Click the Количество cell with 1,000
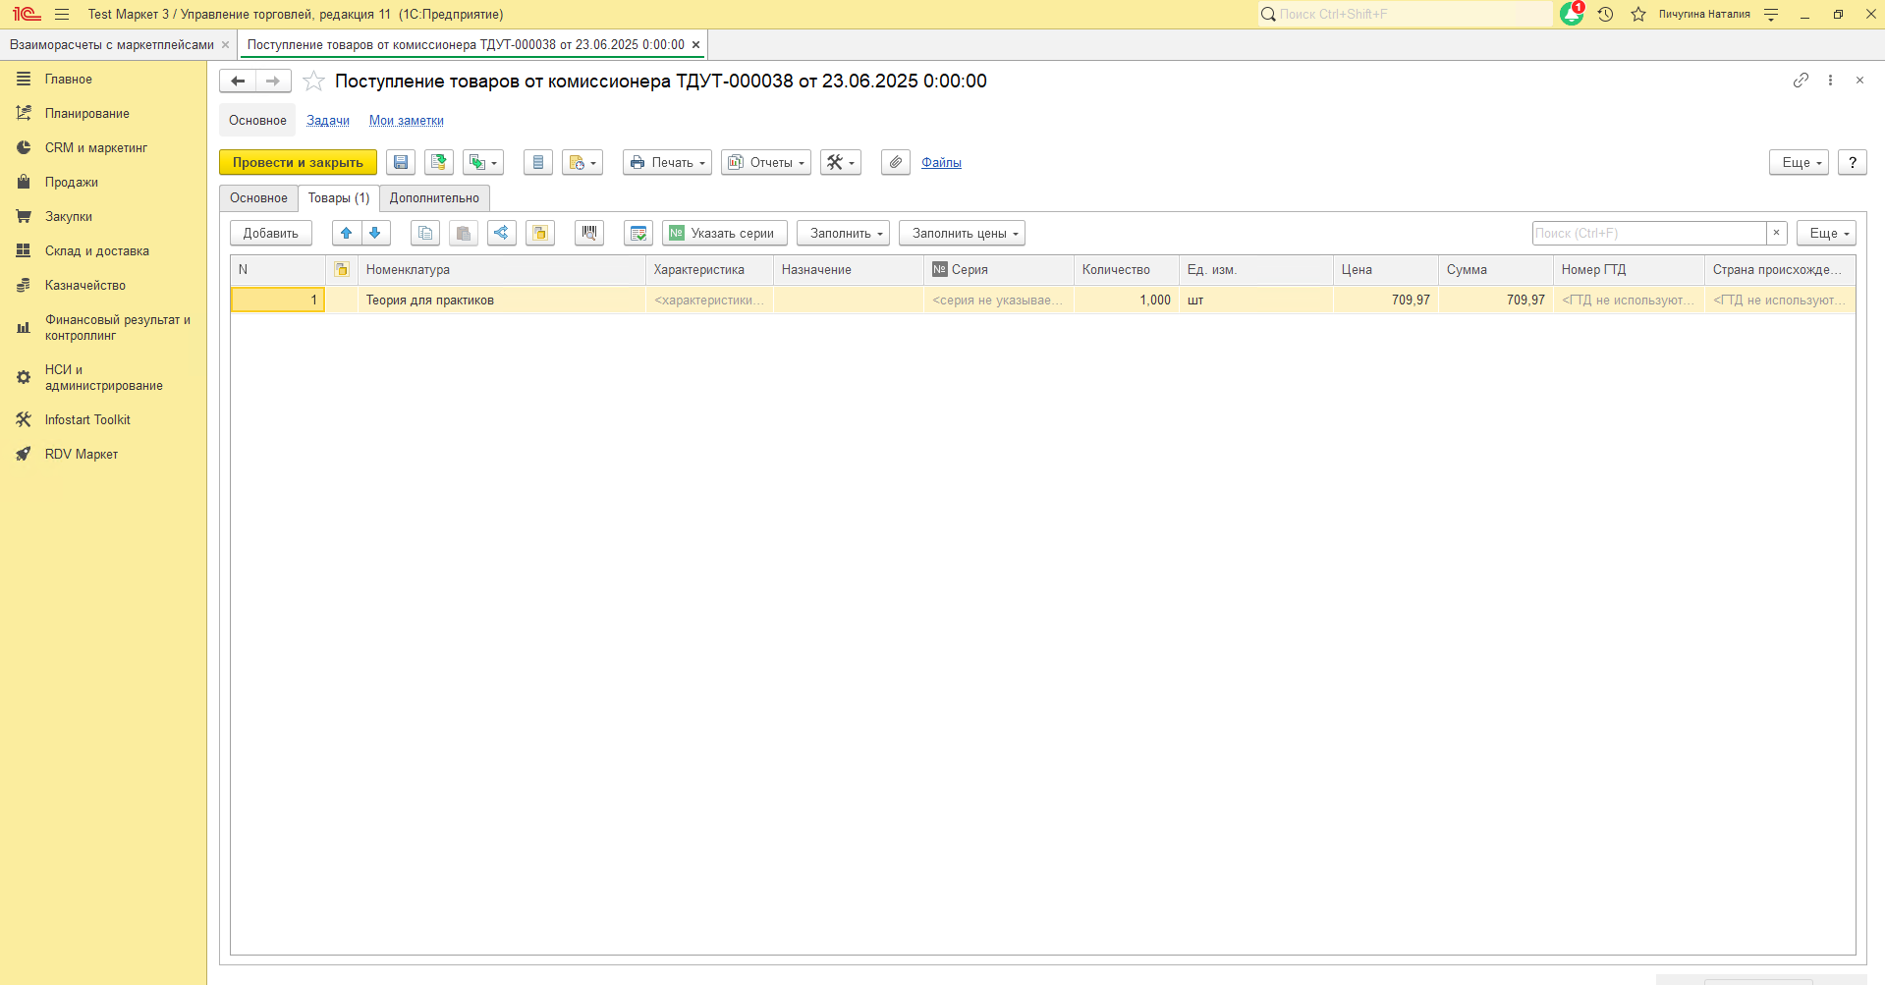Screen dimensions: 1885x985 [x=1126, y=300]
